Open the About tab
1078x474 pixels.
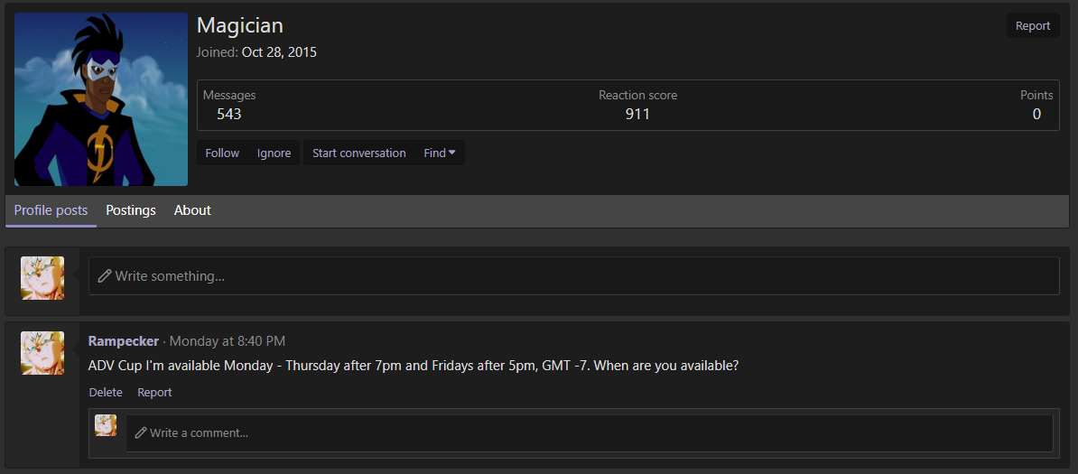(x=192, y=210)
